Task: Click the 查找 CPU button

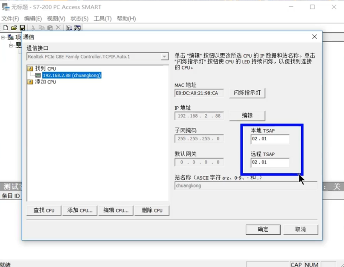Action: [44, 211]
